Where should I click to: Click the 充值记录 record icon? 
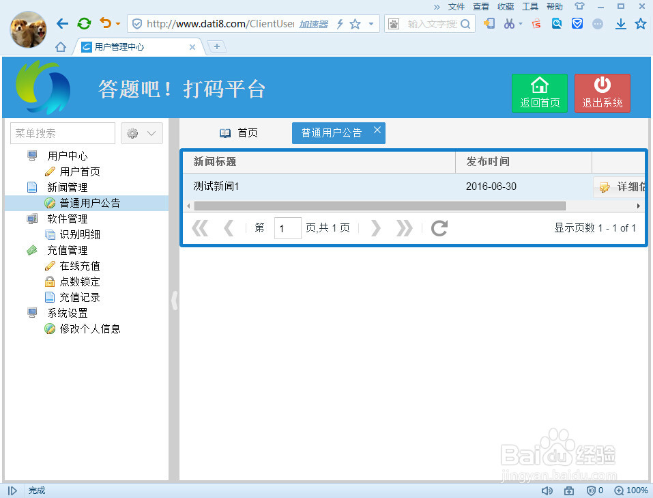point(49,297)
